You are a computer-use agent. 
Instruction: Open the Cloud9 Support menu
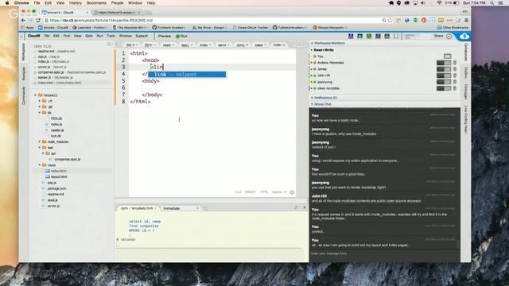[x=142, y=36]
